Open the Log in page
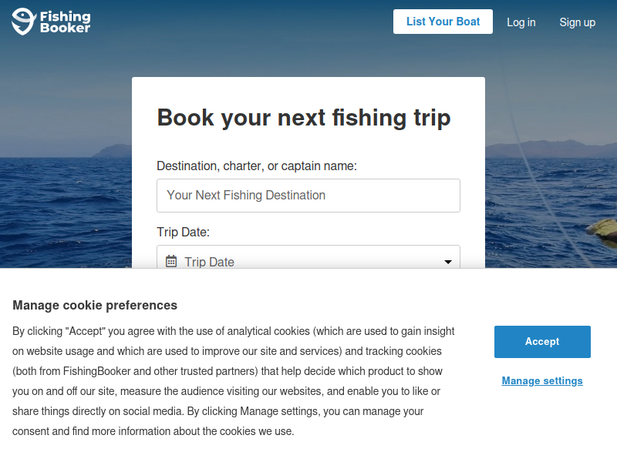 pyautogui.click(x=521, y=22)
